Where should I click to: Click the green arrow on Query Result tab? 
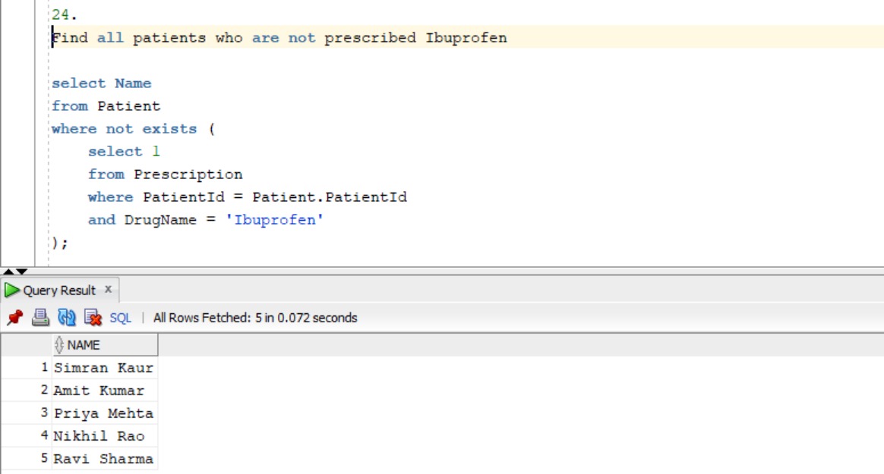(11, 288)
